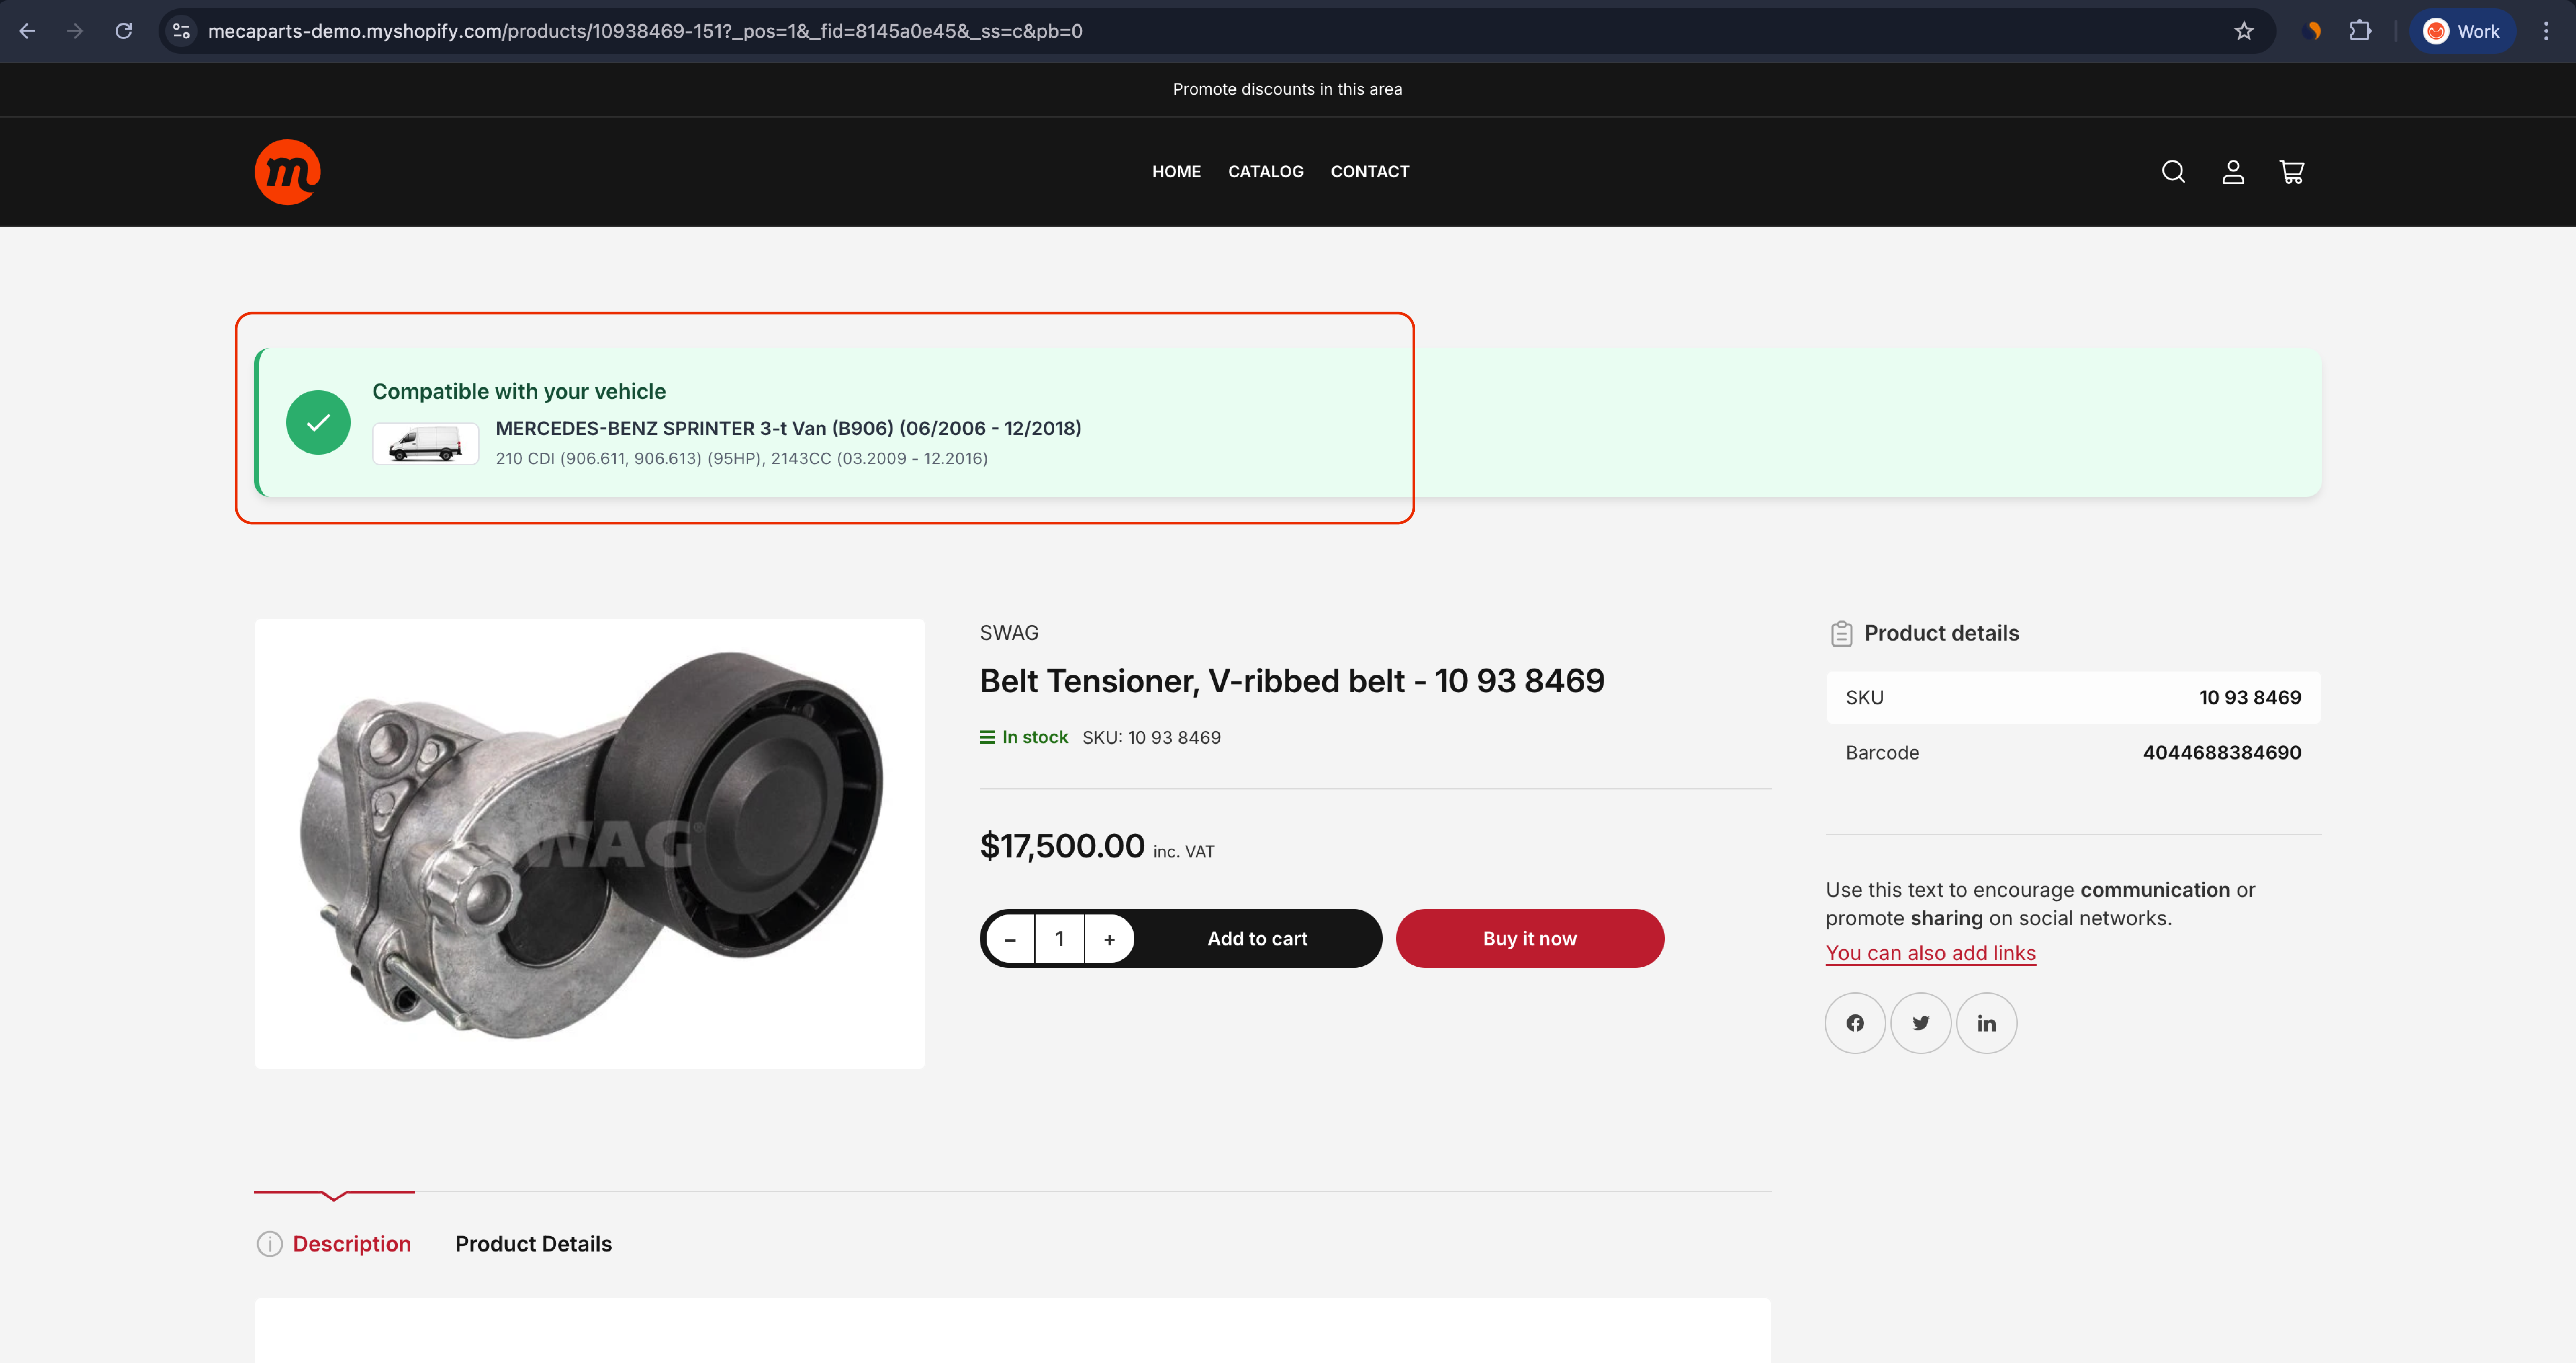Bookmark page with star icon
This screenshot has width=2576, height=1363.
point(2244,31)
